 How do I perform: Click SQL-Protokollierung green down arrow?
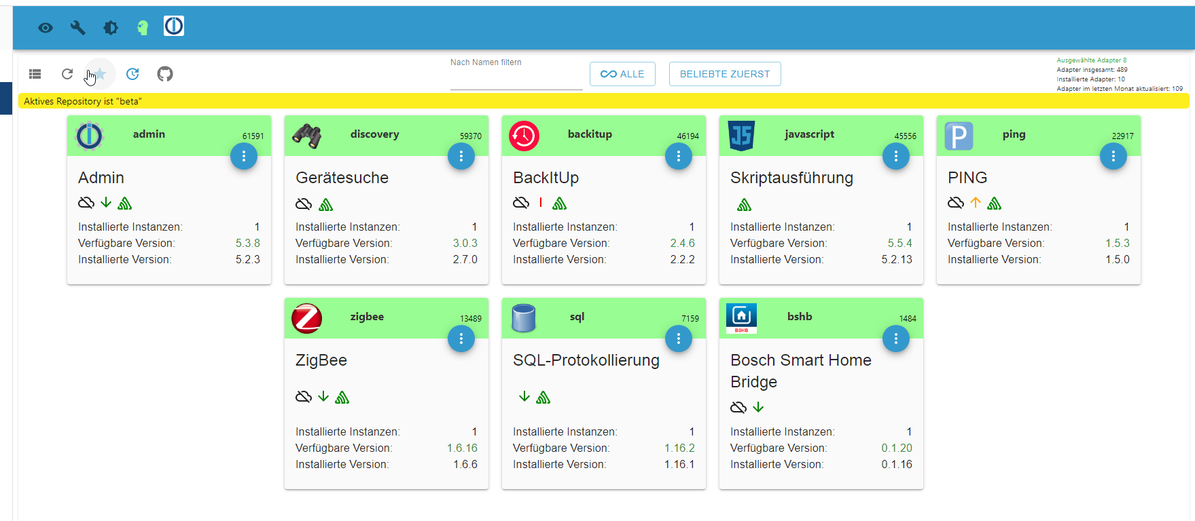pos(524,396)
